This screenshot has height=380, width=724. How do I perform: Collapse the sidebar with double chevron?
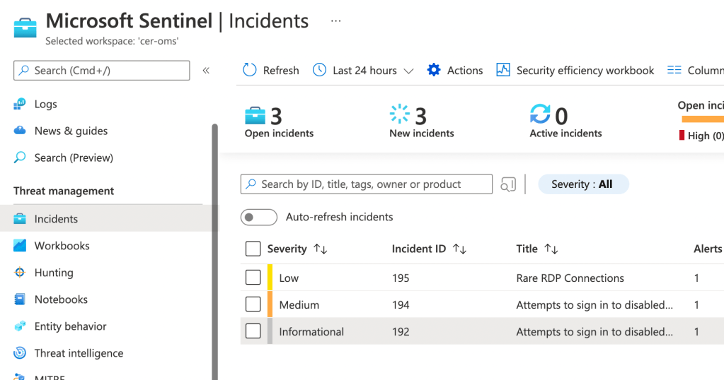click(206, 70)
